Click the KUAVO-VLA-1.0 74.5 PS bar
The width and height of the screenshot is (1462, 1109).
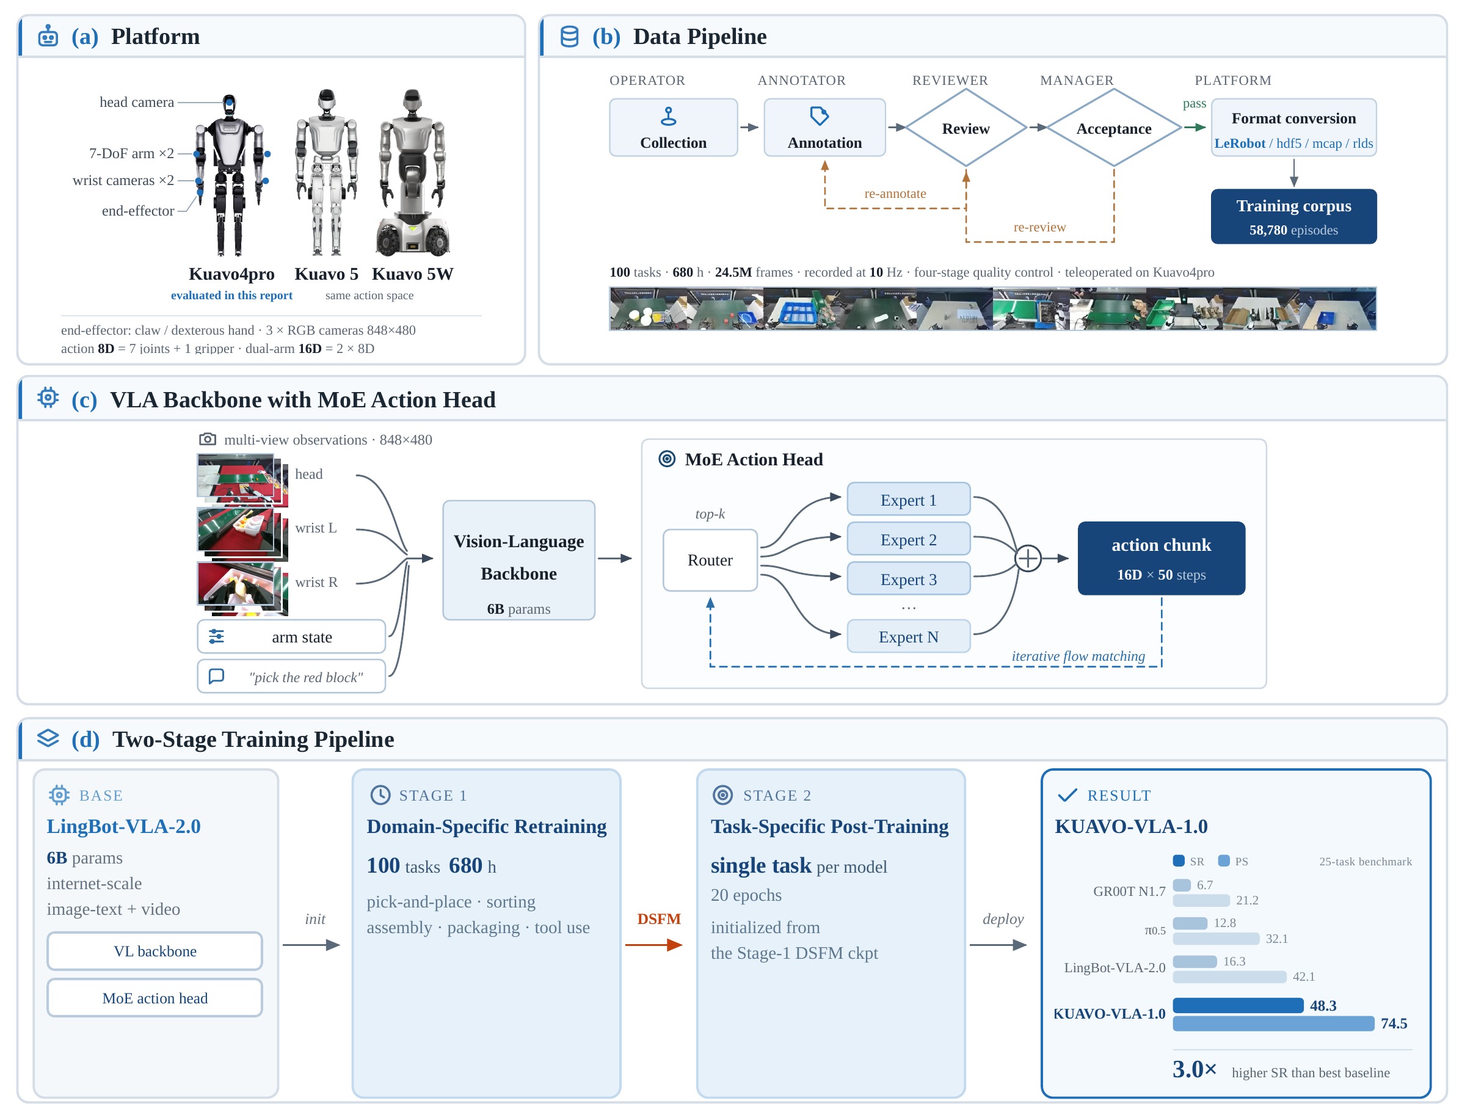coord(1274,1023)
